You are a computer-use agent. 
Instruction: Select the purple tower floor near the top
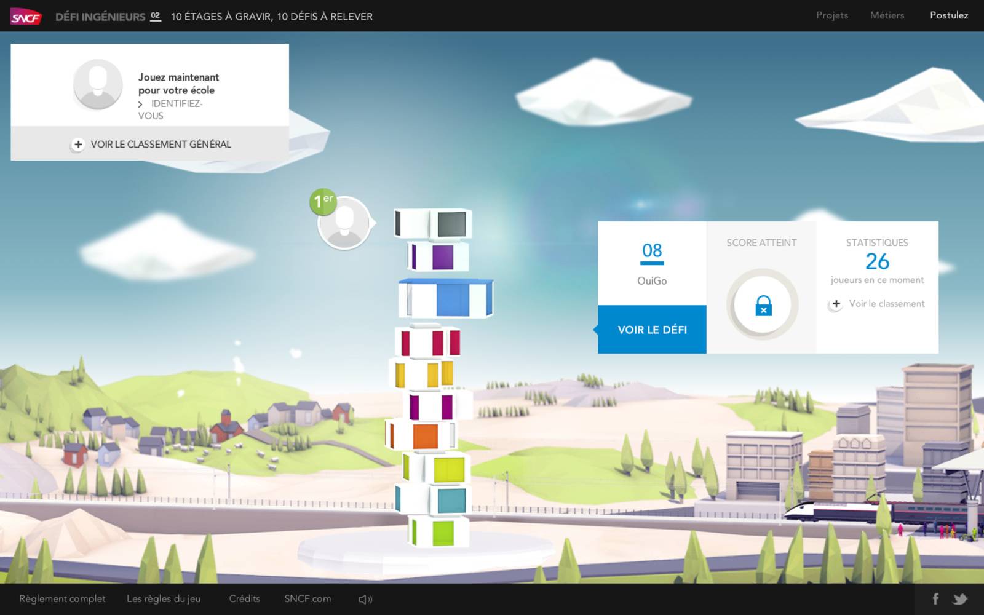pos(438,256)
